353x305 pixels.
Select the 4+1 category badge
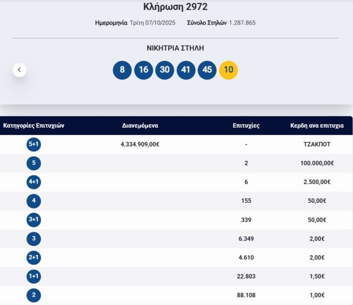(34, 182)
